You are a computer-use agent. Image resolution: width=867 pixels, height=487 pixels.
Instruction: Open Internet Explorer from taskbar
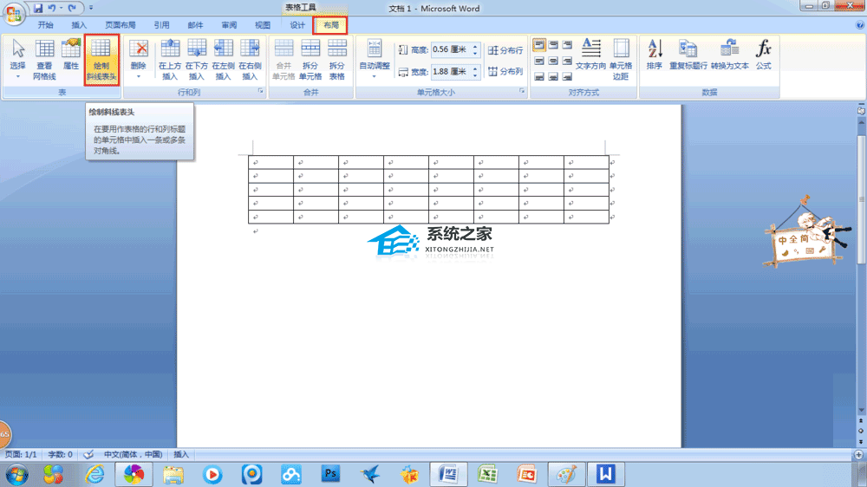pyautogui.click(x=95, y=474)
